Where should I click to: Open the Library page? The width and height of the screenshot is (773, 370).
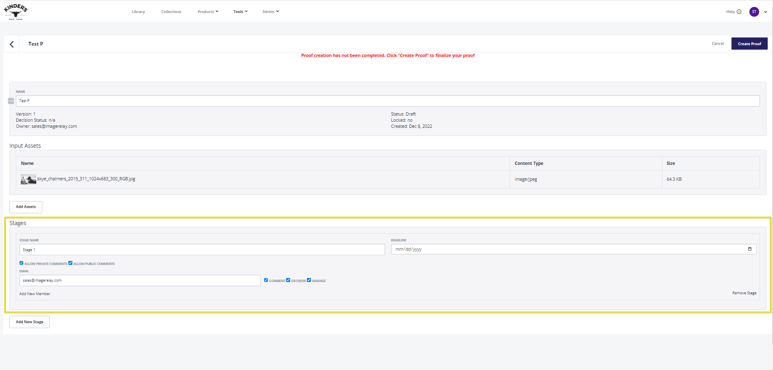tap(138, 12)
